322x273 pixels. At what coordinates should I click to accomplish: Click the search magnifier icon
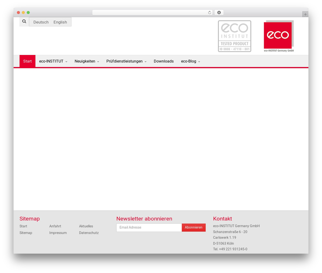pyautogui.click(x=24, y=22)
